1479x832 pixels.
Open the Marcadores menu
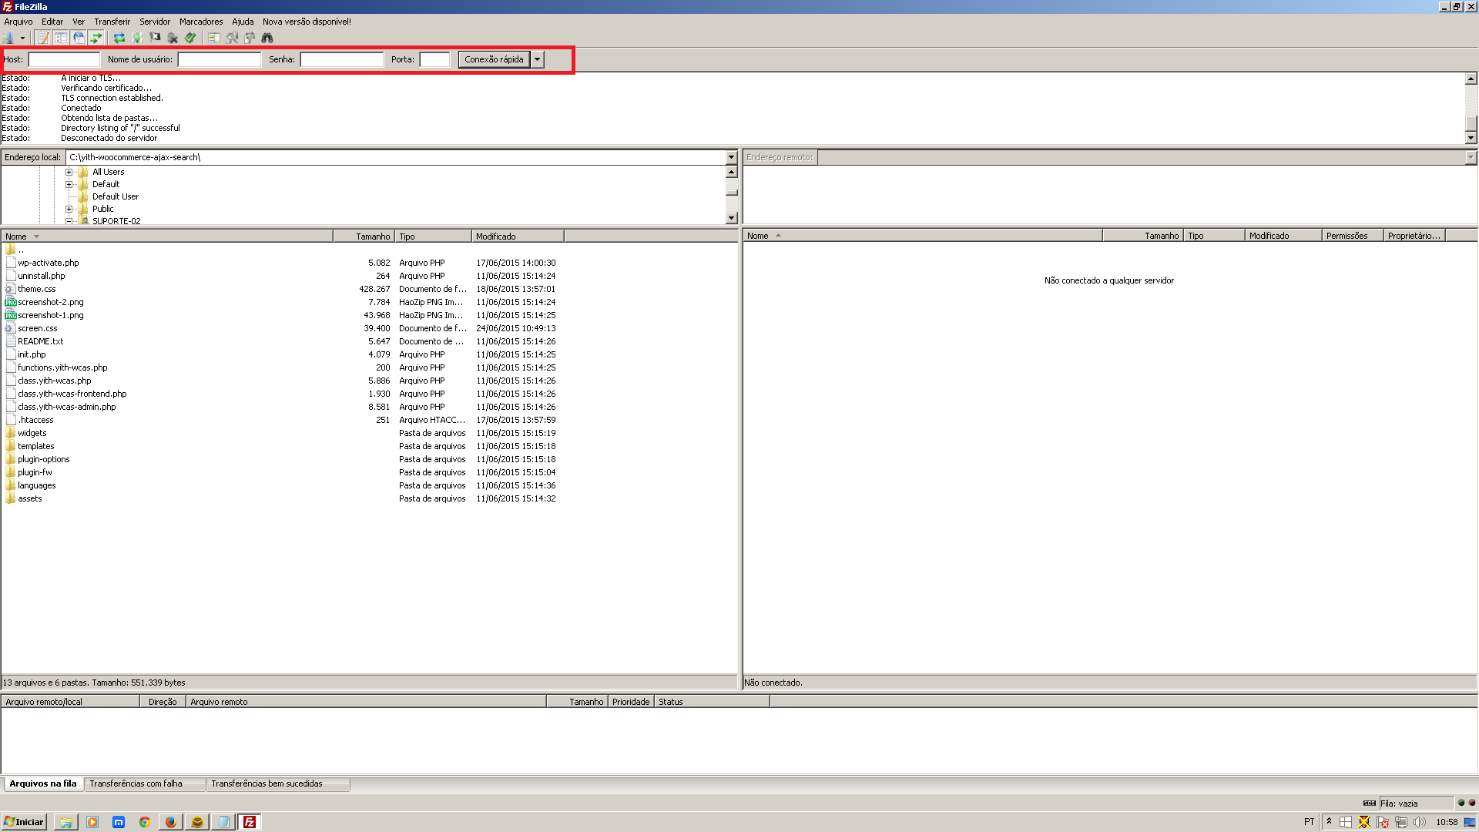pyautogui.click(x=201, y=22)
